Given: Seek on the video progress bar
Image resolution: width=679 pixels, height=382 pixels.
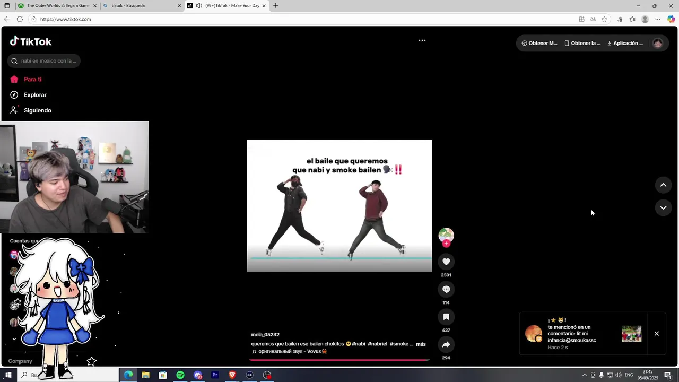Looking at the screenshot, I should pos(339,360).
